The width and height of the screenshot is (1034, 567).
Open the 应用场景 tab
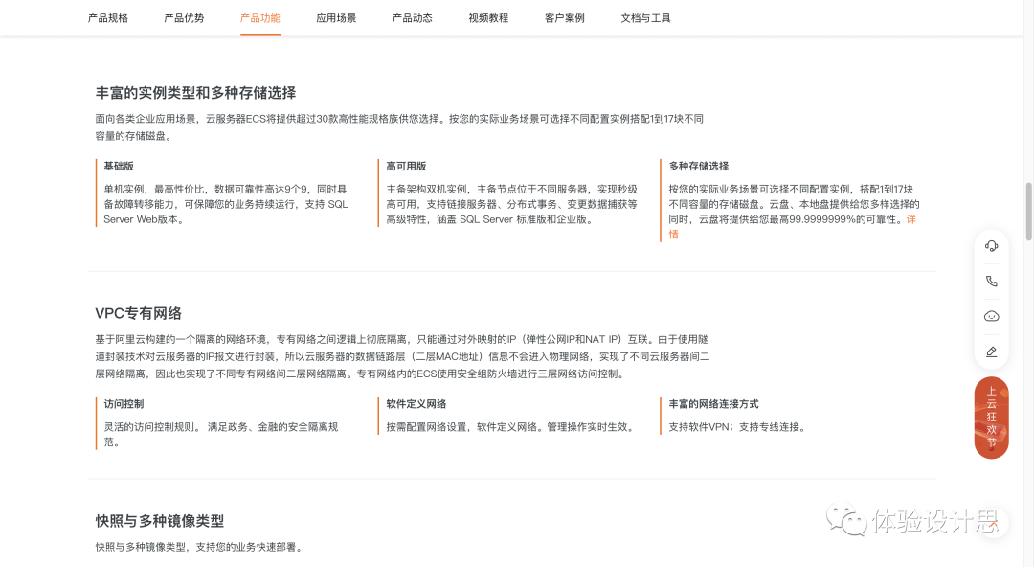[336, 18]
